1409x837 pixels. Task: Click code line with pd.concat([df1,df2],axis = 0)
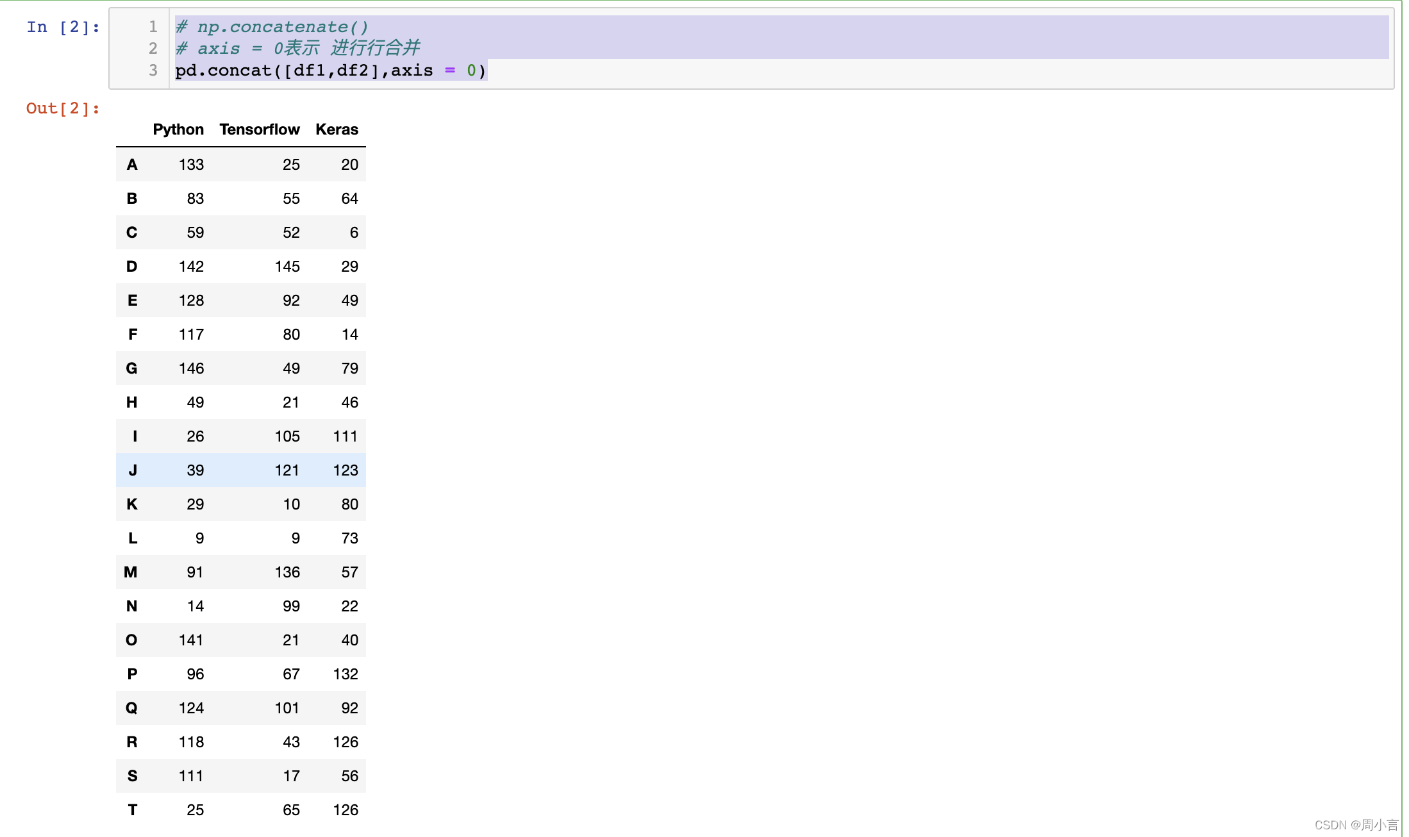click(331, 70)
